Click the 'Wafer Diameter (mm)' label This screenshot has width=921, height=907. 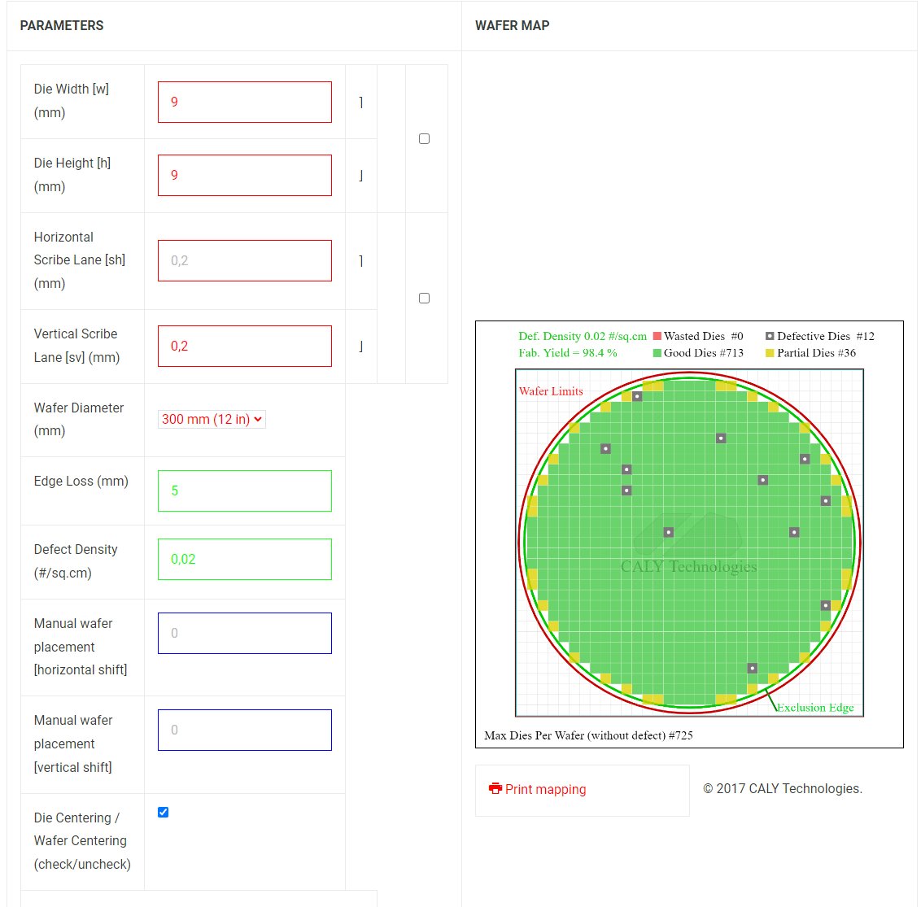coord(79,420)
